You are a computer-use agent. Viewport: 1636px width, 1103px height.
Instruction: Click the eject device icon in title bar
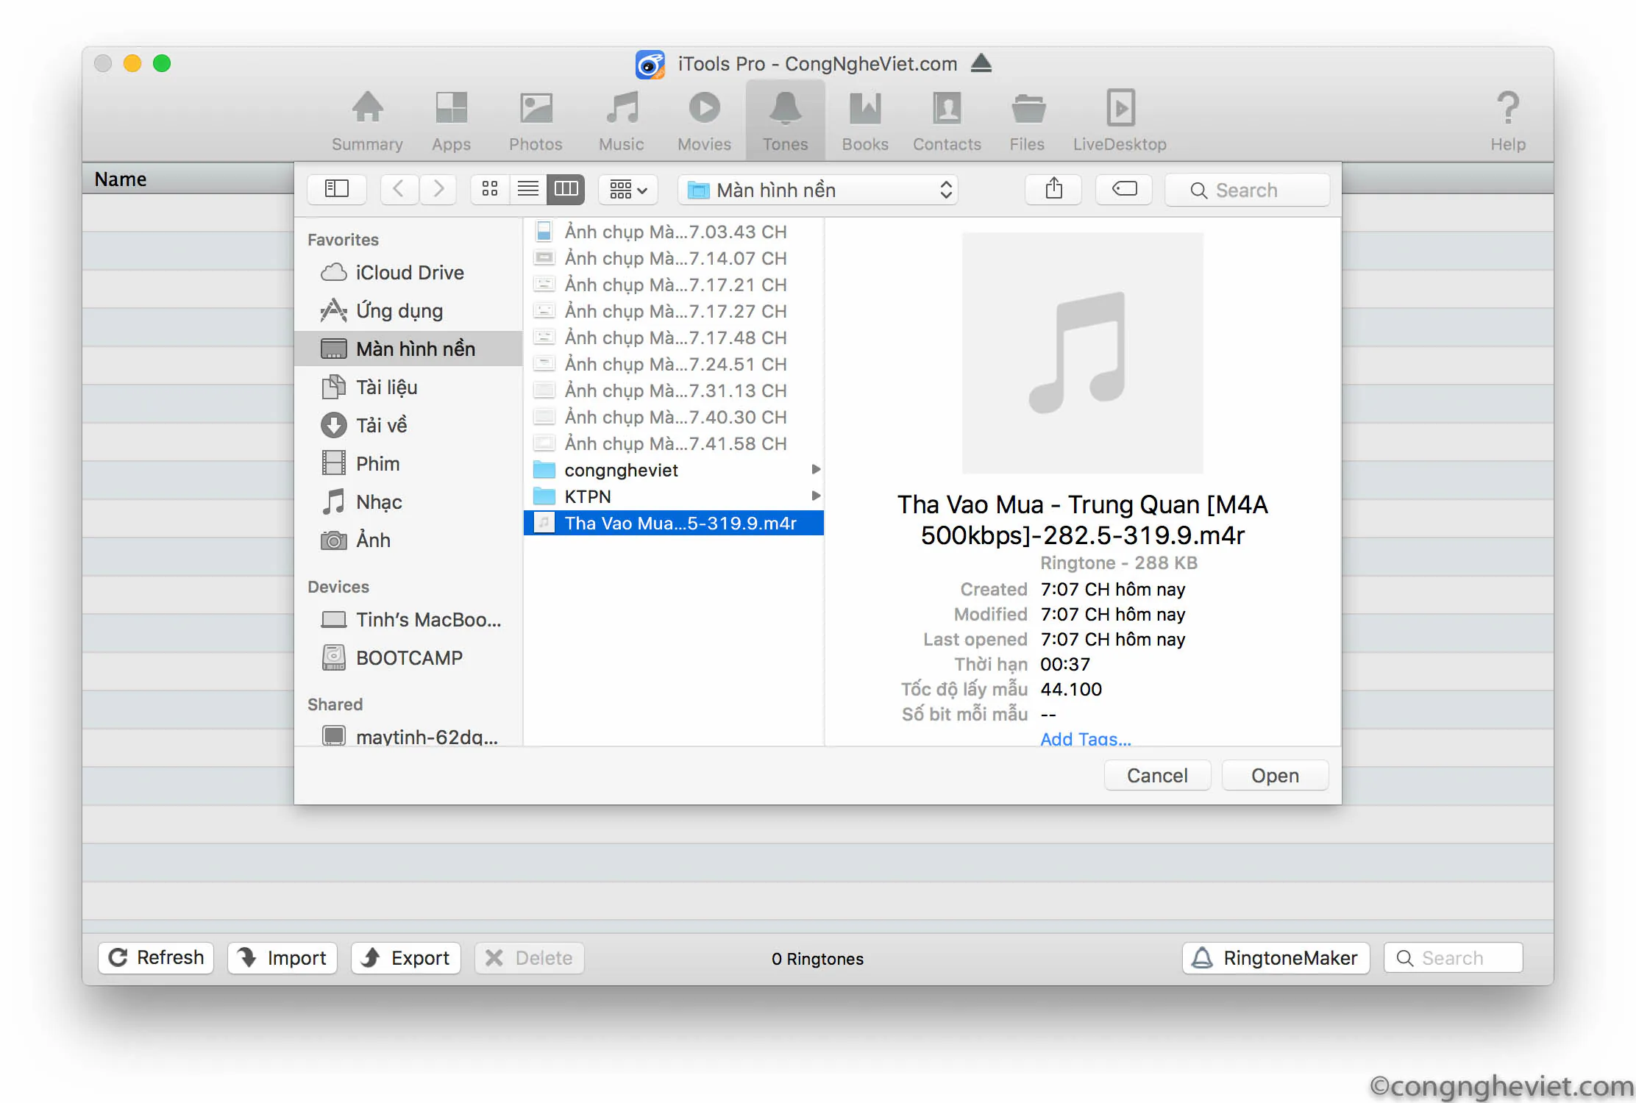click(981, 63)
